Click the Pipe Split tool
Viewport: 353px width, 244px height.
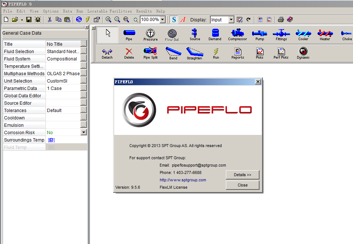(x=150, y=53)
